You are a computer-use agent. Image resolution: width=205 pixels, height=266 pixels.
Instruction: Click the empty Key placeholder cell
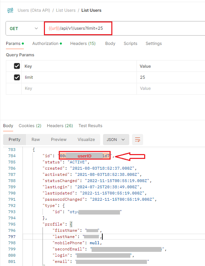point(79,88)
